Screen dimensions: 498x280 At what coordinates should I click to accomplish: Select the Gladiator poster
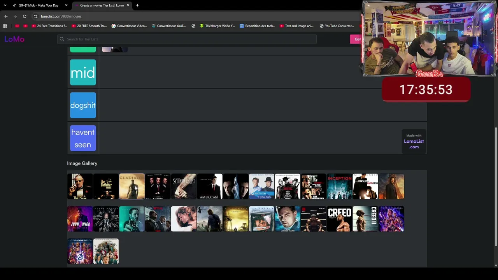pyautogui.click(x=132, y=187)
